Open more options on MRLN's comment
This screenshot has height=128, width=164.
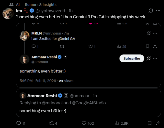155,33
